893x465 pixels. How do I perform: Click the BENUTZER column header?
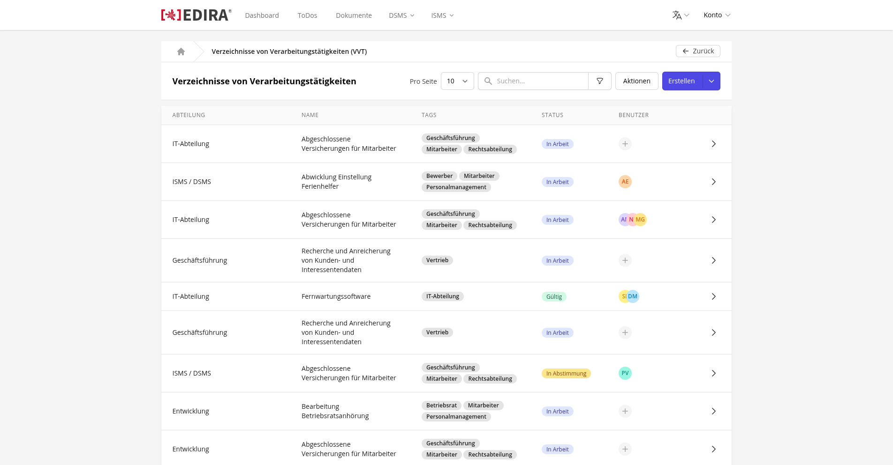[x=634, y=115]
